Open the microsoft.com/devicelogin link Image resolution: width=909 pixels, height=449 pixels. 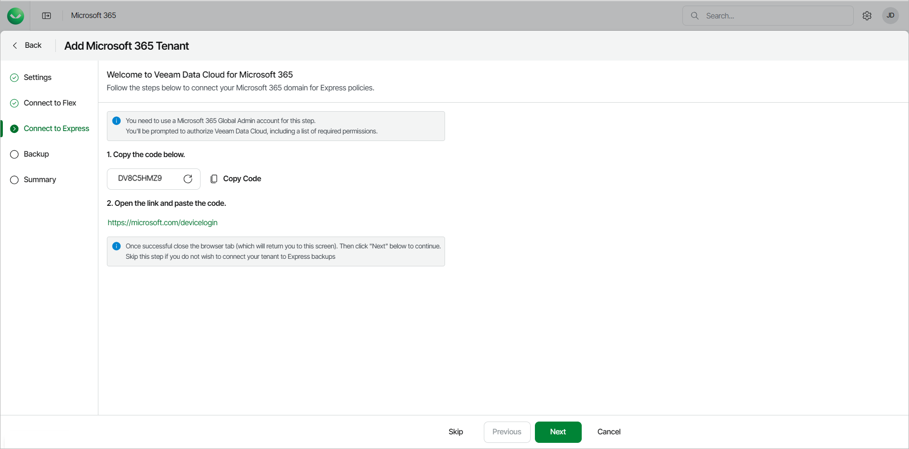[x=163, y=222]
